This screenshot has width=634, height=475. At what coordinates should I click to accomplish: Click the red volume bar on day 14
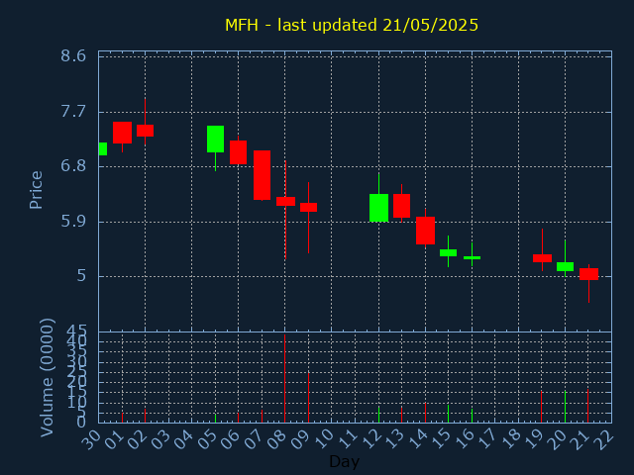[425, 413]
